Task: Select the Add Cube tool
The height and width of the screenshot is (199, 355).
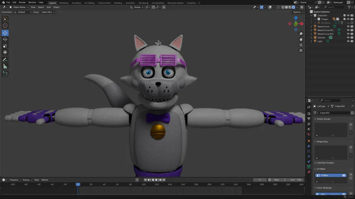Action: (5, 74)
